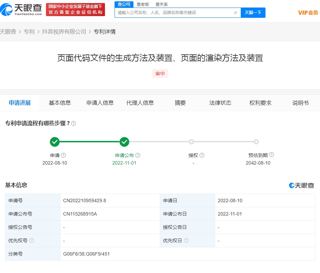Click the 授权公告日 label cell
Screen dimensions: 320x273
pos(187,227)
